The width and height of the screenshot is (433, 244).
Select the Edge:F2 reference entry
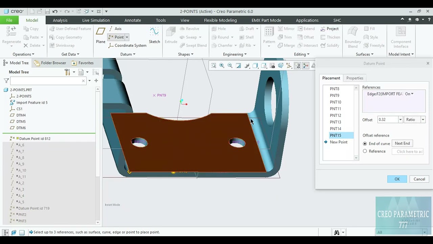(385, 94)
